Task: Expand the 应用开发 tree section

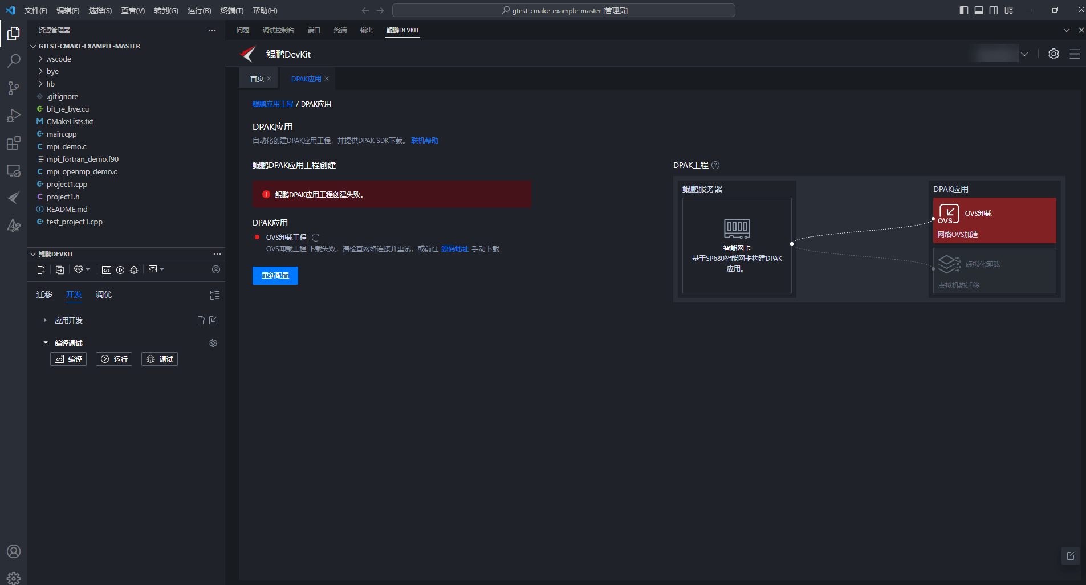Action: pos(68,320)
